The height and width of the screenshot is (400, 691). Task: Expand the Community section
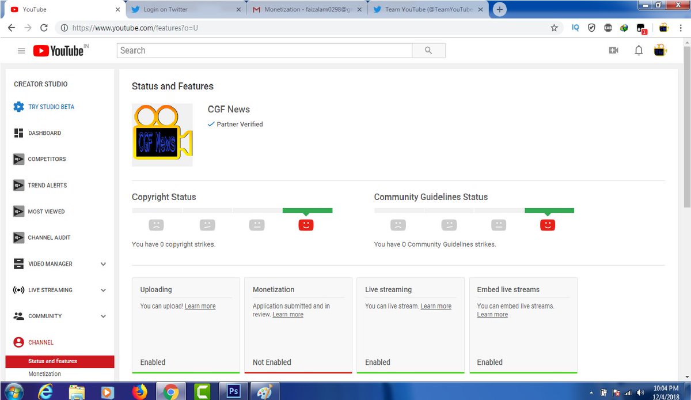click(x=103, y=316)
